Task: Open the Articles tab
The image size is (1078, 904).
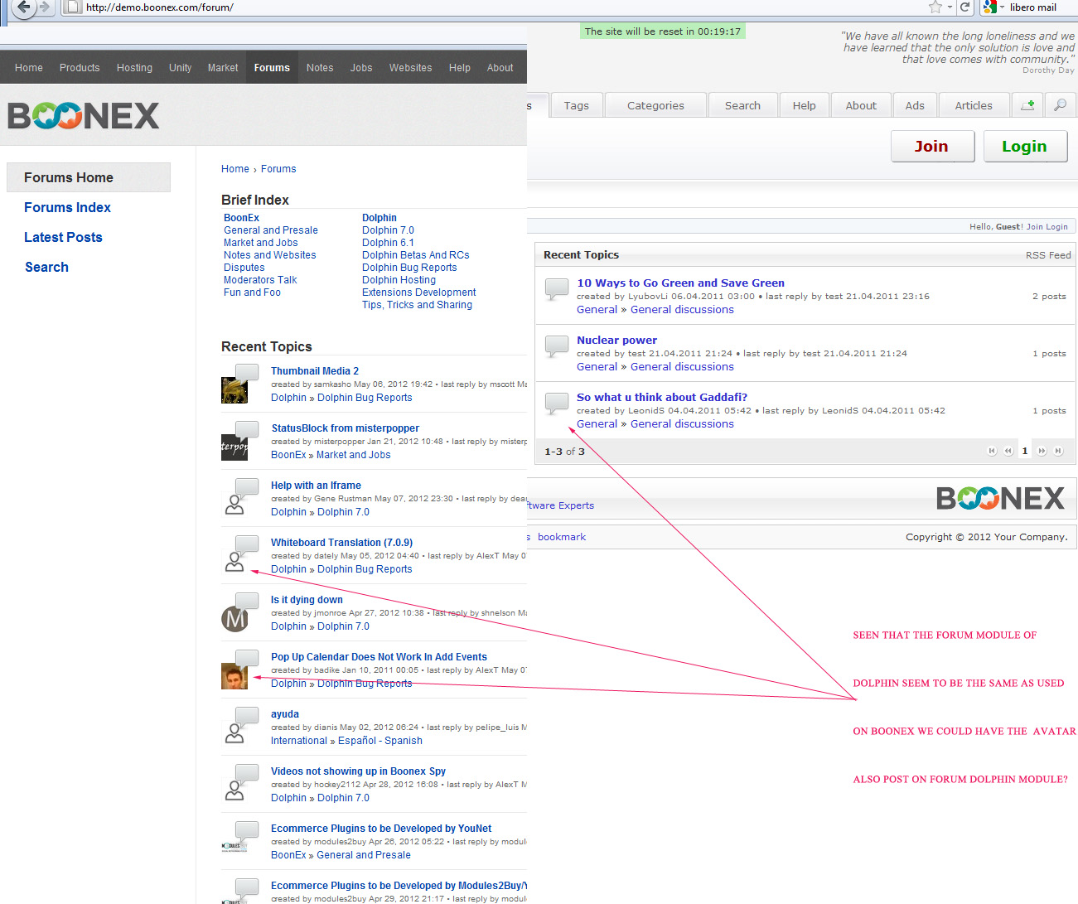Action: tap(973, 105)
